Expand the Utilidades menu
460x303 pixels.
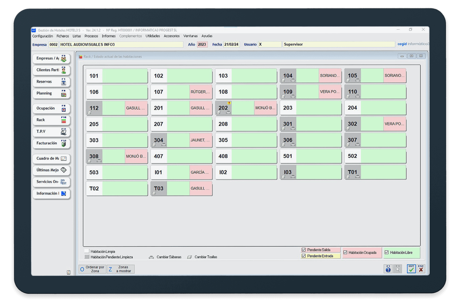153,36
